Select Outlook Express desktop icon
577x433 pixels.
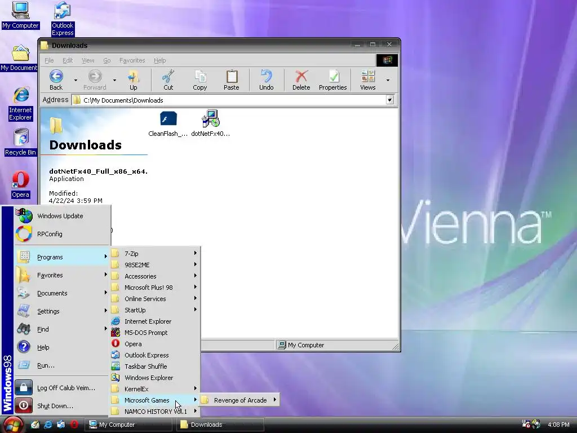click(63, 19)
